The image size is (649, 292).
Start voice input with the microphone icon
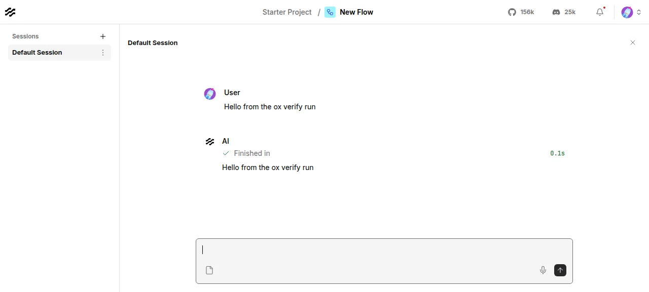(543, 270)
